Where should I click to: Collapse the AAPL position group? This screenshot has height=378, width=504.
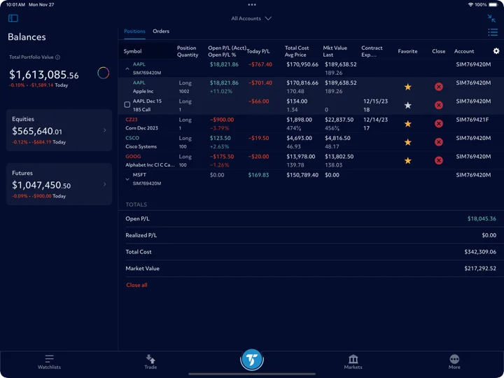[x=127, y=69]
